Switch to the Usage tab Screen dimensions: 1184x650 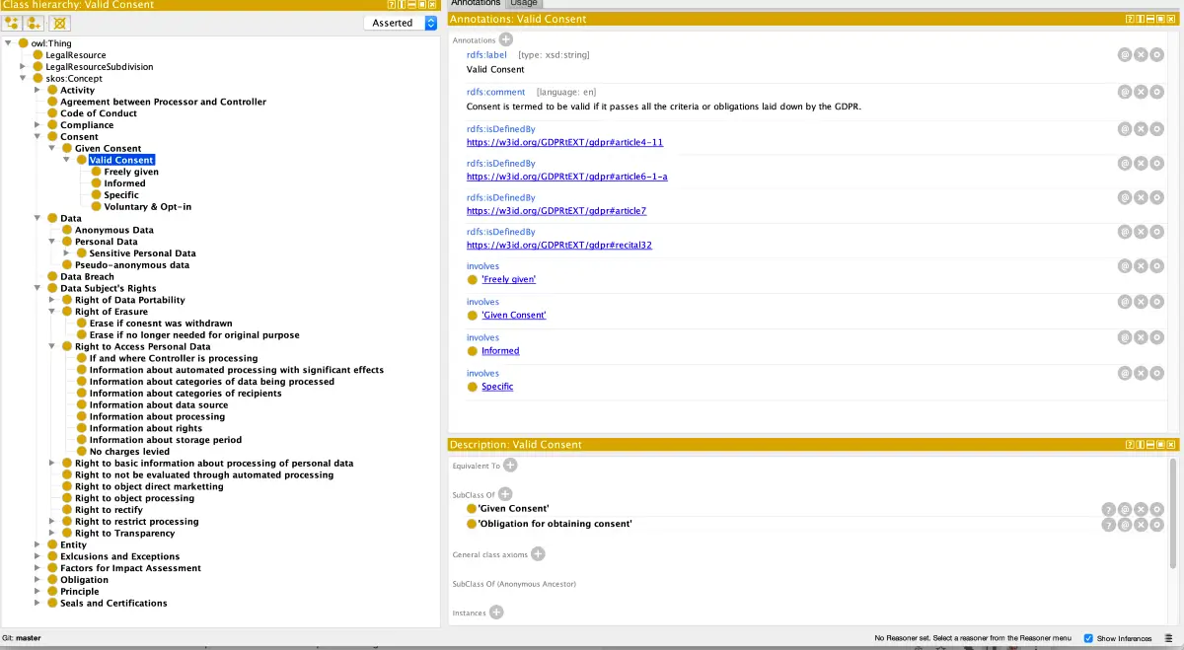[x=524, y=4]
